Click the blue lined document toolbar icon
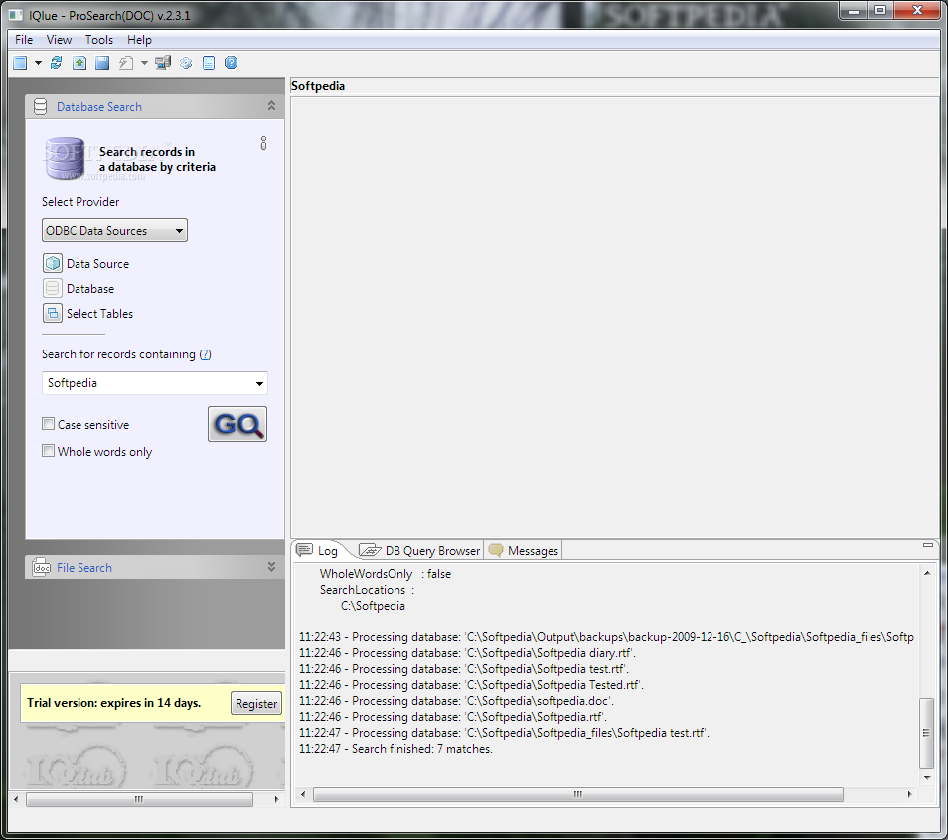The height and width of the screenshot is (840, 948). [209, 63]
